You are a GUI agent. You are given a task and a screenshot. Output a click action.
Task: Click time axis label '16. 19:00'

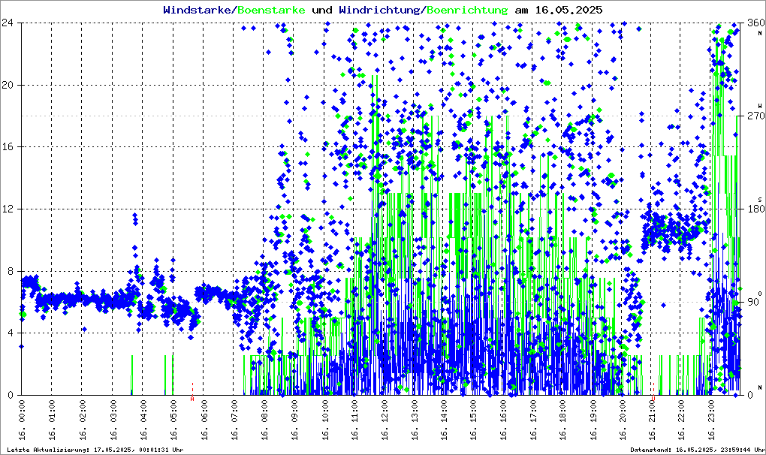coord(593,420)
